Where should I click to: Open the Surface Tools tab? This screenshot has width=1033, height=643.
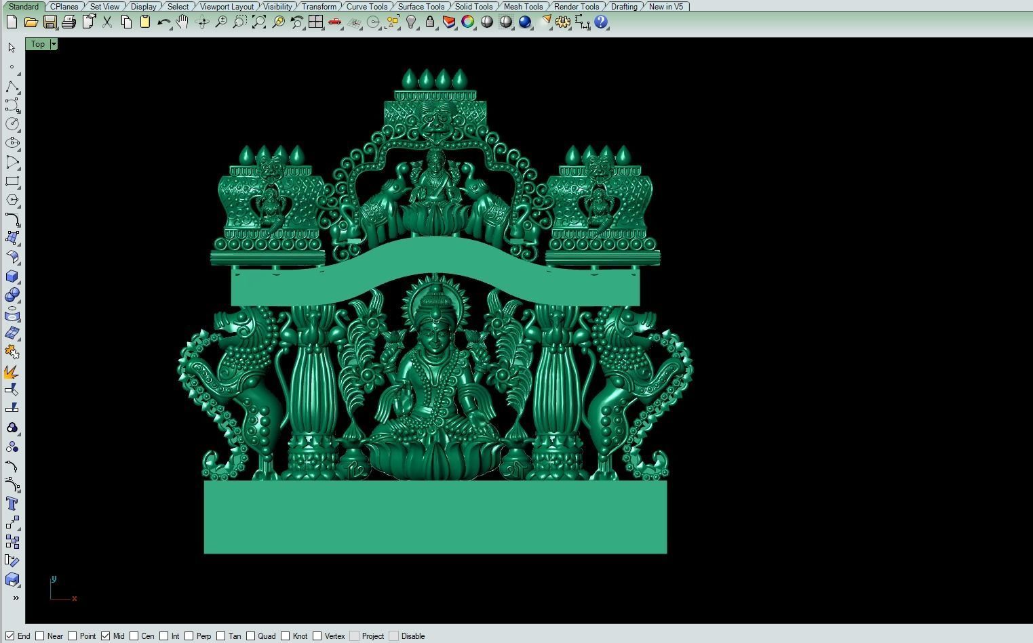(421, 6)
